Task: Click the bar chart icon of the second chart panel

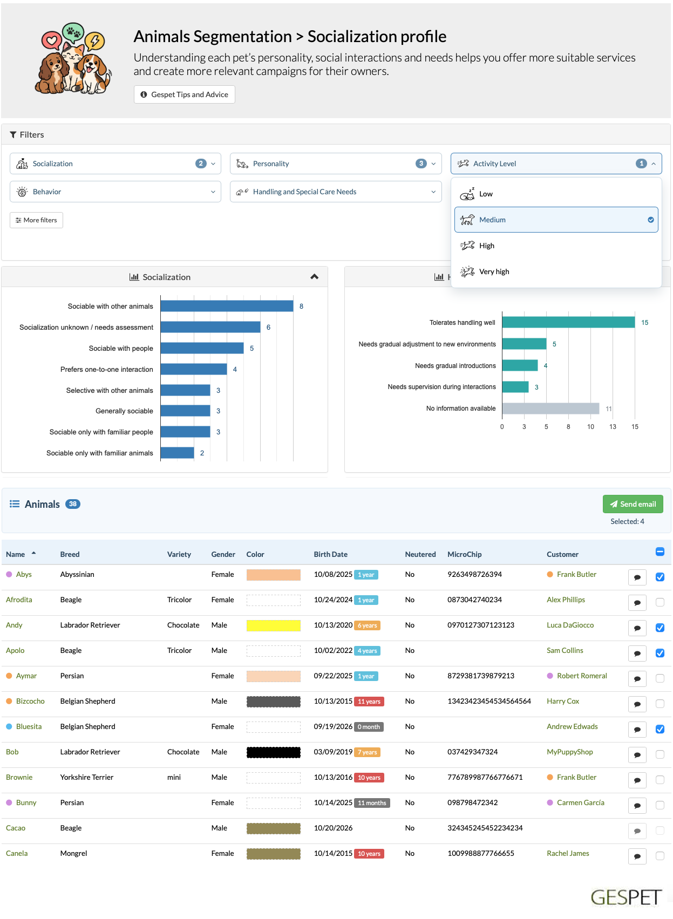Action: point(439,277)
